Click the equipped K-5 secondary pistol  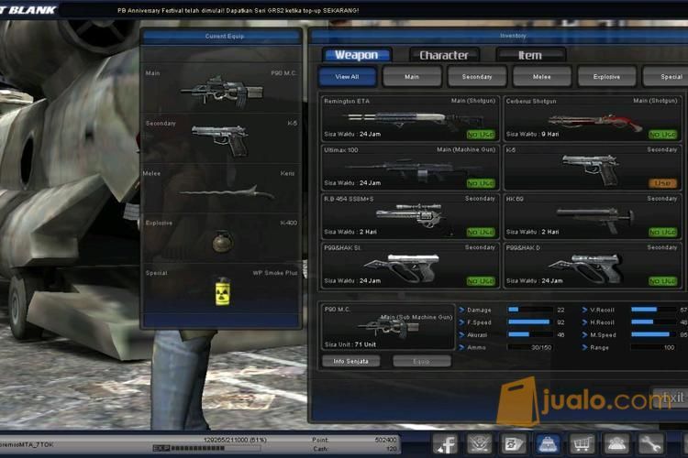pyautogui.click(x=220, y=140)
